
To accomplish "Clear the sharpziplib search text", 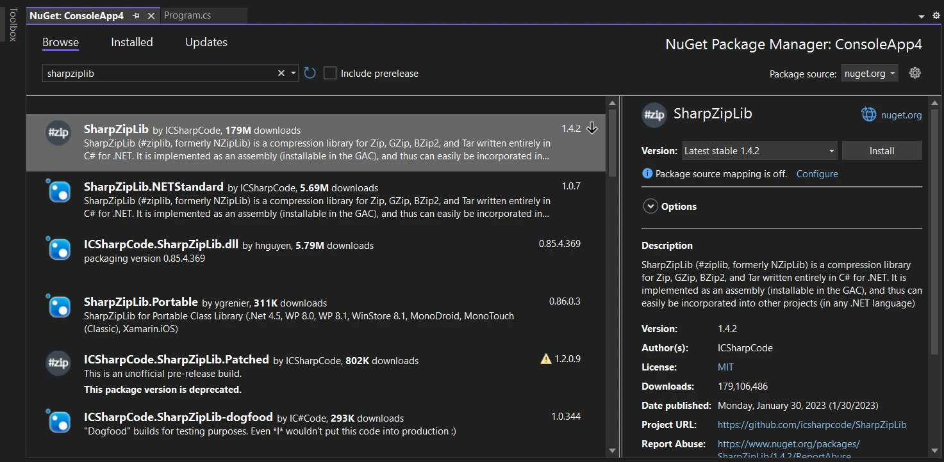I will (x=281, y=73).
